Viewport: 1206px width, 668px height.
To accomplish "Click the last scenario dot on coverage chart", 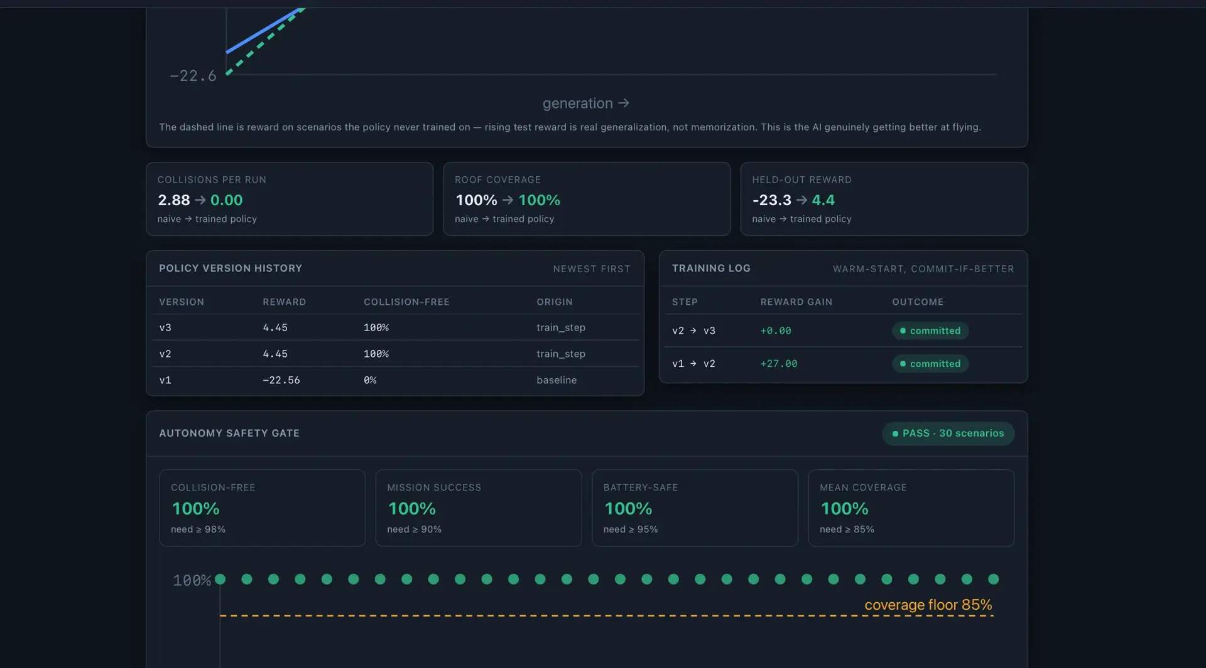I will pos(993,579).
